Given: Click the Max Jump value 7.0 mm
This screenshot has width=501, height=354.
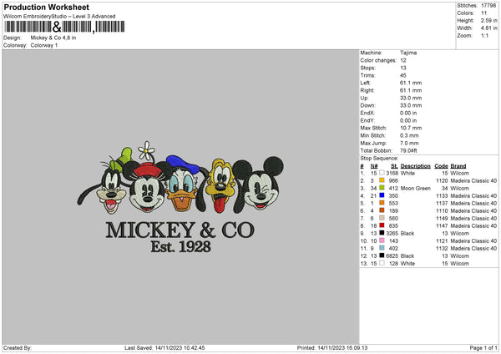Looking at the screenshot, I should tap(409, 143).
